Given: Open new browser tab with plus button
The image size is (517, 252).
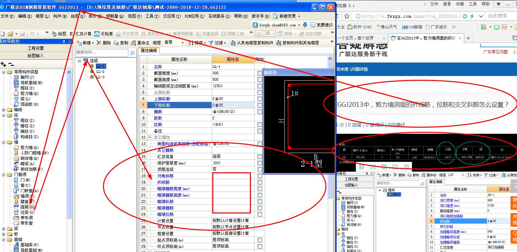Looking at the screenshot, I should (468, 38).
